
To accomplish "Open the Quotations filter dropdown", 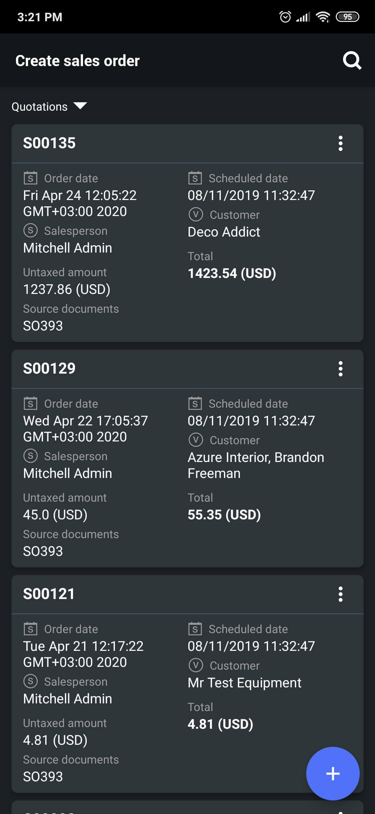I will point(49,106).
